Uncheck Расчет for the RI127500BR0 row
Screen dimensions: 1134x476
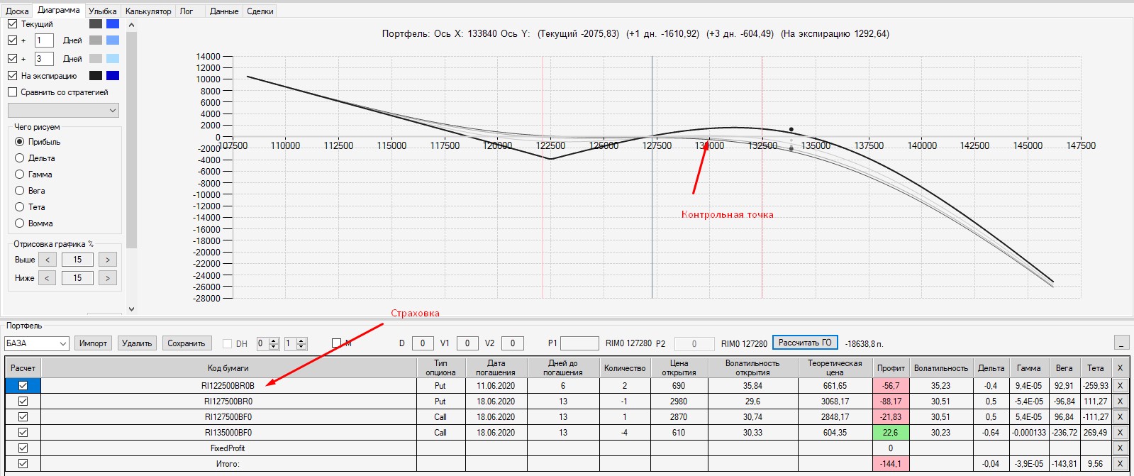[23, 402]
